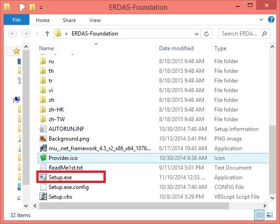Select the th folder icon
This screenshot has height=224, width=280.
click(43, 71)
